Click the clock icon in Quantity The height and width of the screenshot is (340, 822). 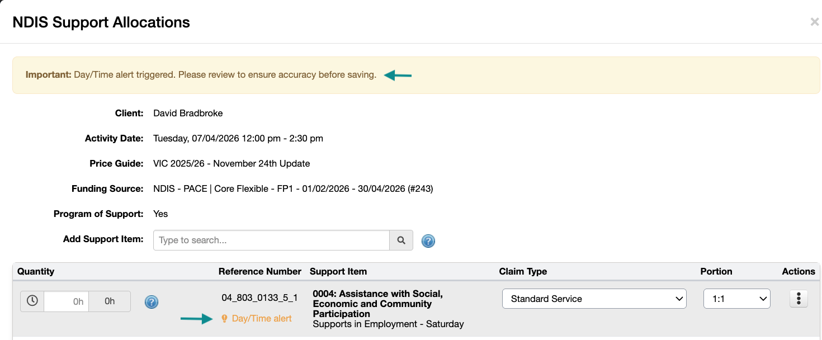pos(32,301)
